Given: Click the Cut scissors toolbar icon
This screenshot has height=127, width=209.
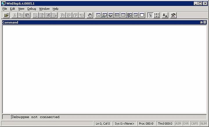Looking at the screenshot, I should tap(15, 15).
